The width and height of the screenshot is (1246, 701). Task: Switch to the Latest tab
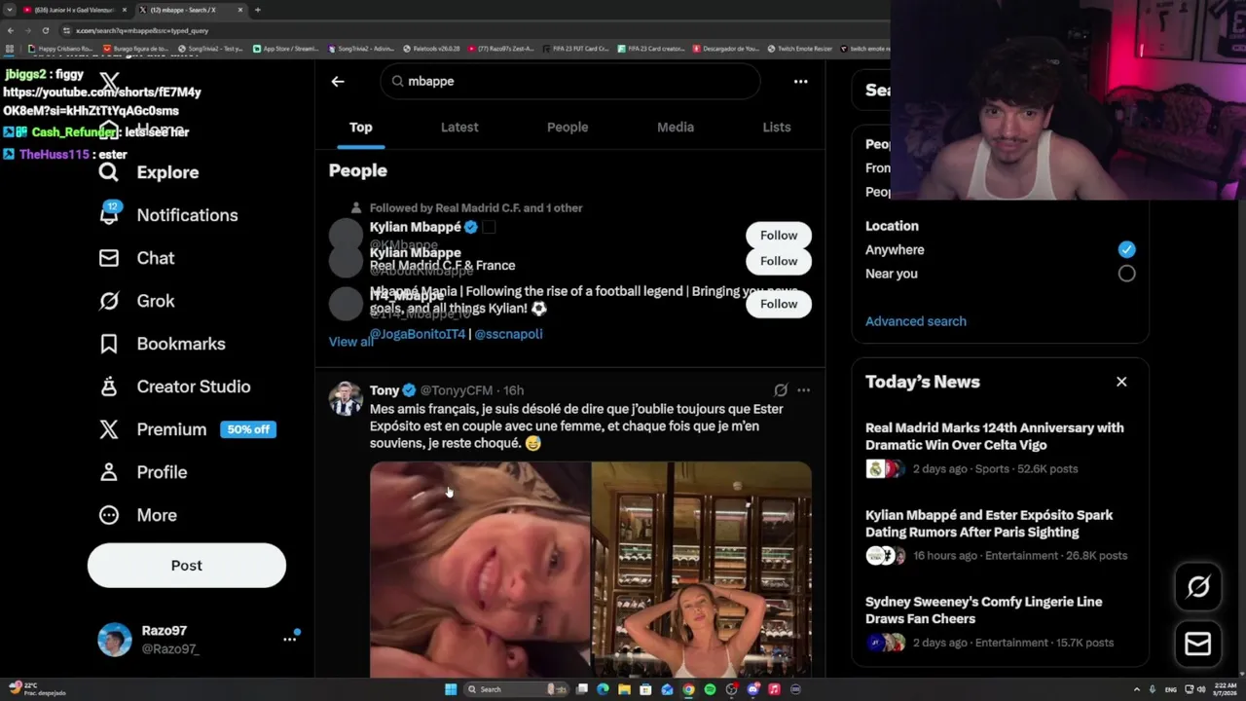point(459,128)
